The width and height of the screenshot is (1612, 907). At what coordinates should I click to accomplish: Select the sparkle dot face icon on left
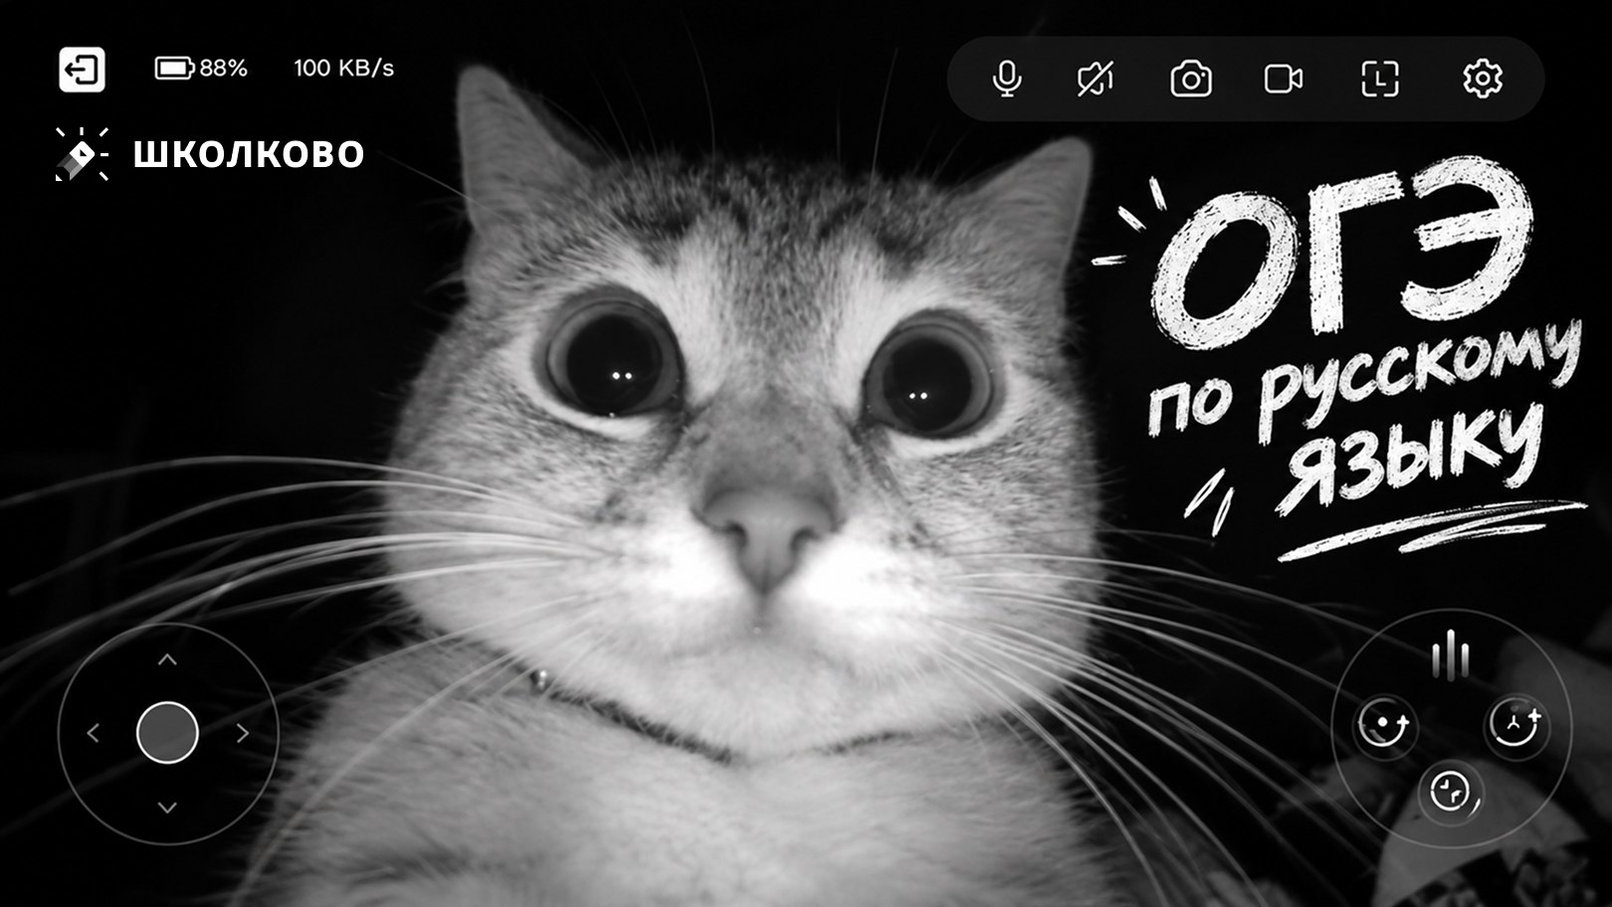[x=1385, y=724]
